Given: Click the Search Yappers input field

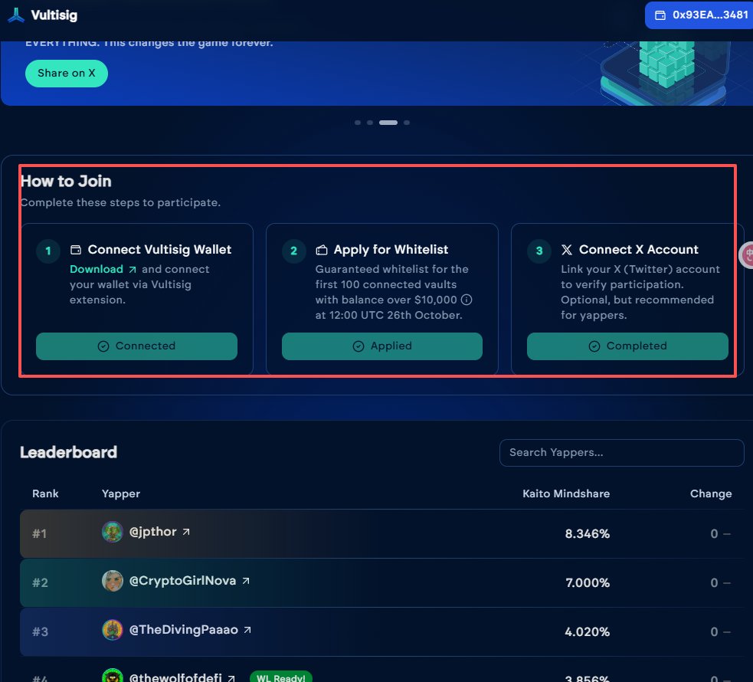Looking at the screenshot, I should [x=621, y=452].
